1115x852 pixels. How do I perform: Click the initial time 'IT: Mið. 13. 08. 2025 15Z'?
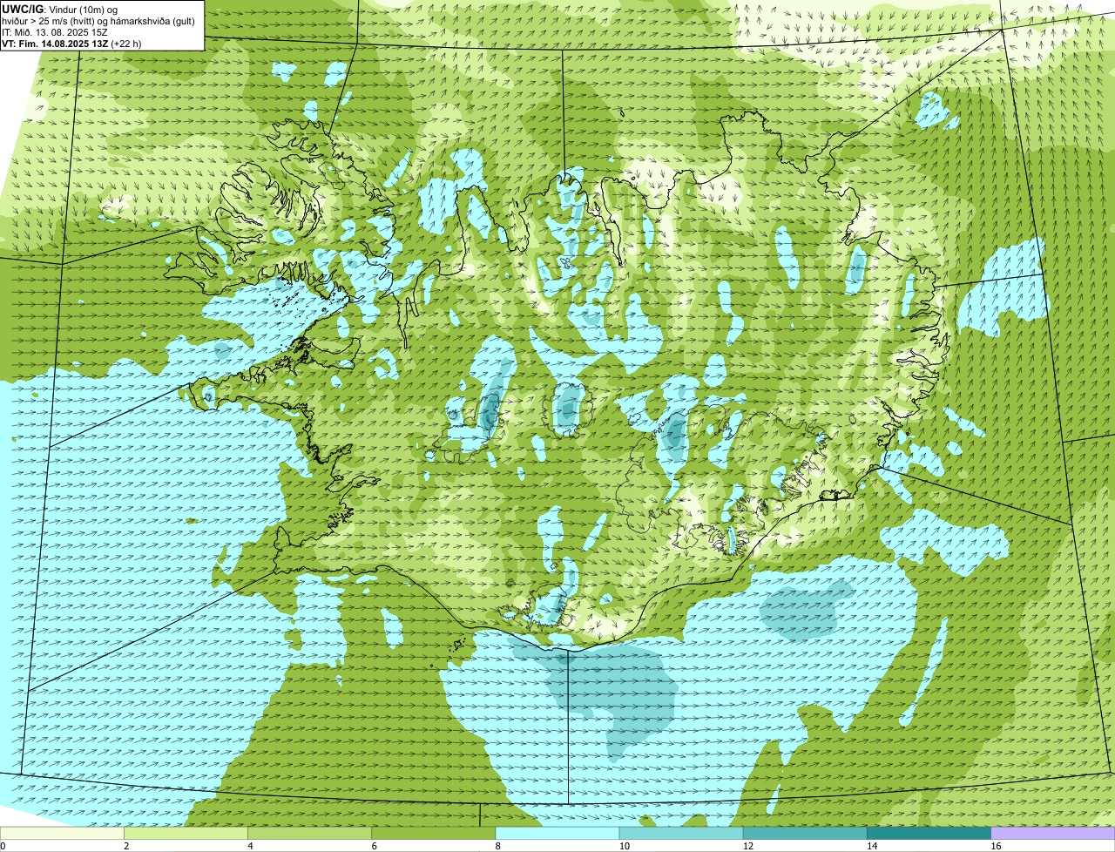coord(55,32)
